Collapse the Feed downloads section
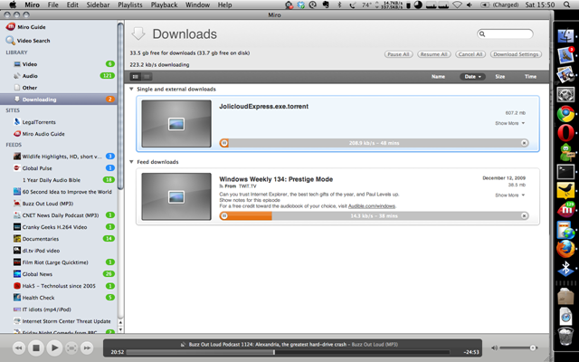The width and height of the screenshot is (579, 362). pyautogui.click(x=133, y=162)
